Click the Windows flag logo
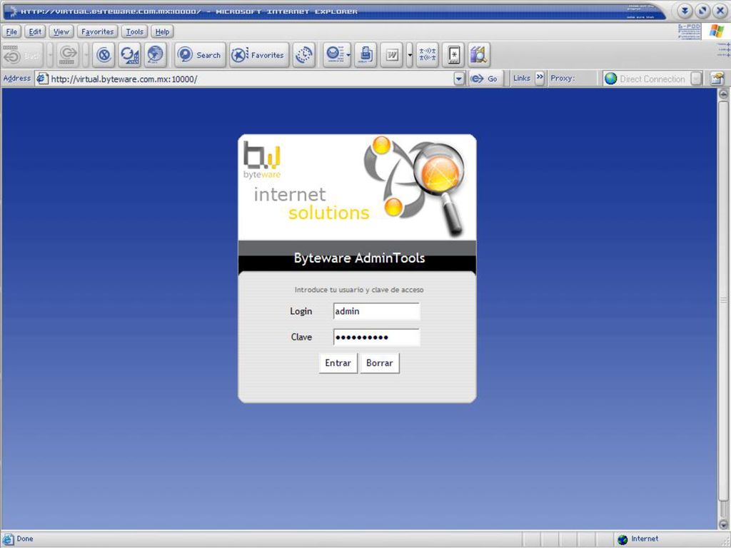The height and width of the screenshot is (548, 731). tap(716, 31)
